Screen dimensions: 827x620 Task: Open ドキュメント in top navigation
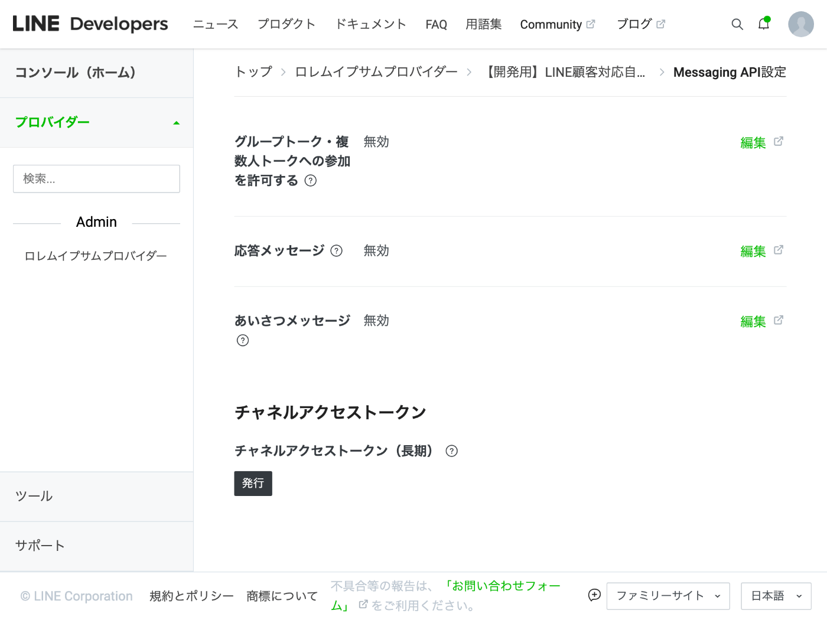(370, 24)
